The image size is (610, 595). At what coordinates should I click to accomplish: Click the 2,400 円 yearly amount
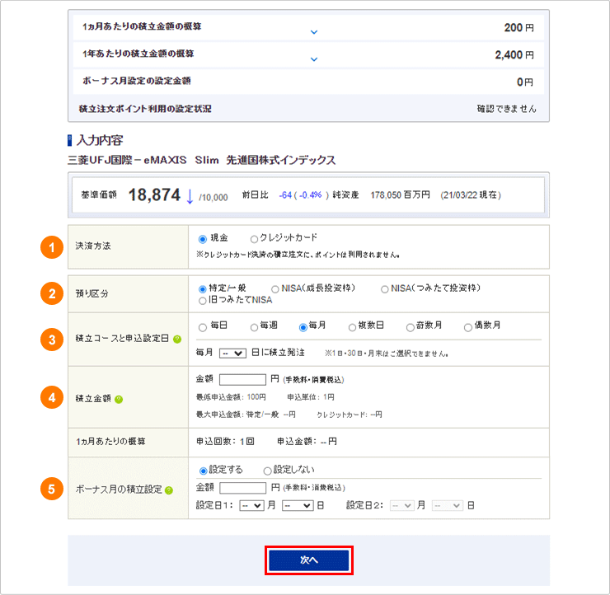click(514, 55)
